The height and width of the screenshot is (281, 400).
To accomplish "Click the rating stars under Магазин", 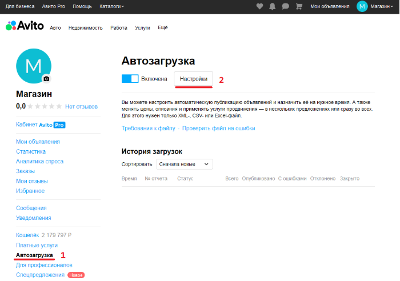I will 45,106.
